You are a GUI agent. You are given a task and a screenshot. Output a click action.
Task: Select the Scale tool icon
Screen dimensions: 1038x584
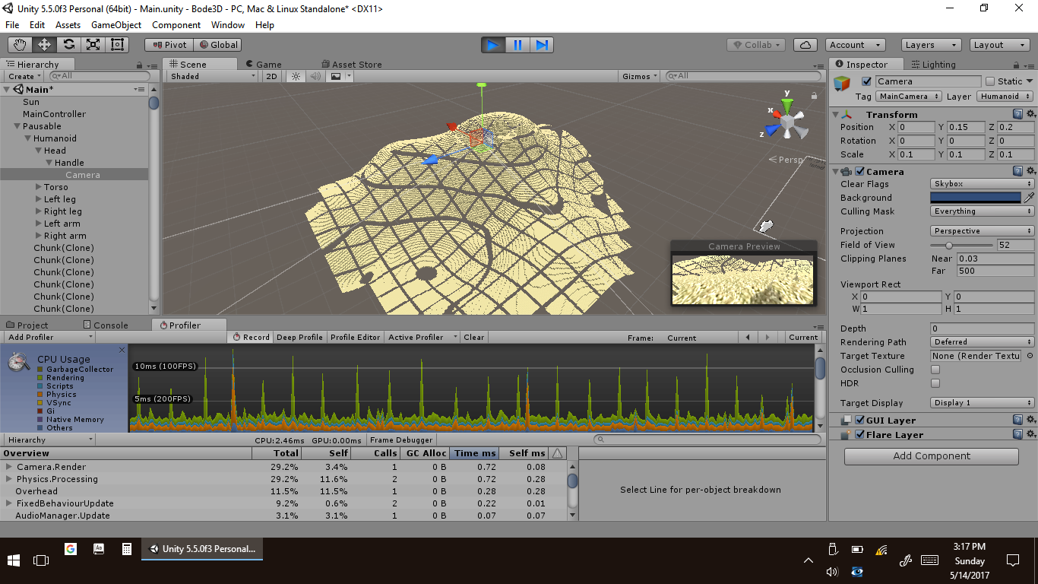(x=93, y=45)
